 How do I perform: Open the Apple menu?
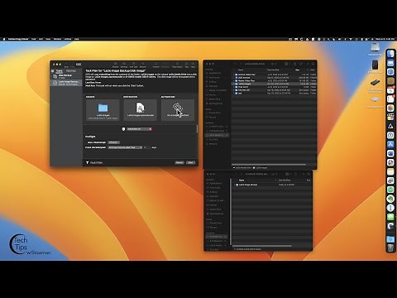(4, 39)
